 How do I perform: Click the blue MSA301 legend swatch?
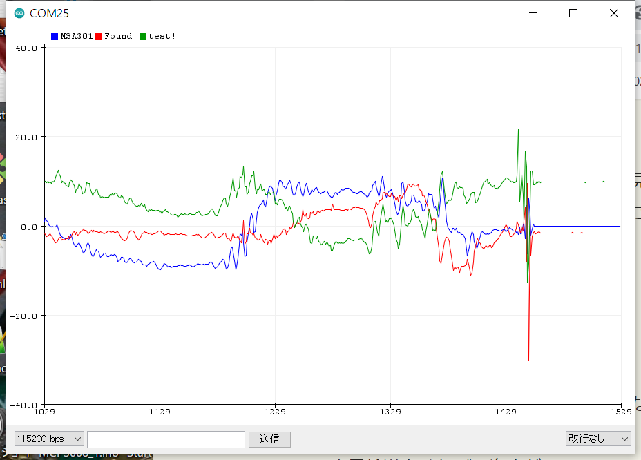(55, 36)
